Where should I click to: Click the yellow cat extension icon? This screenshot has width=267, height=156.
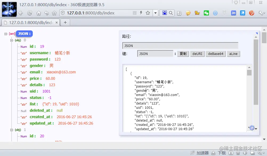pyautogui.click(x=197, y=13)
